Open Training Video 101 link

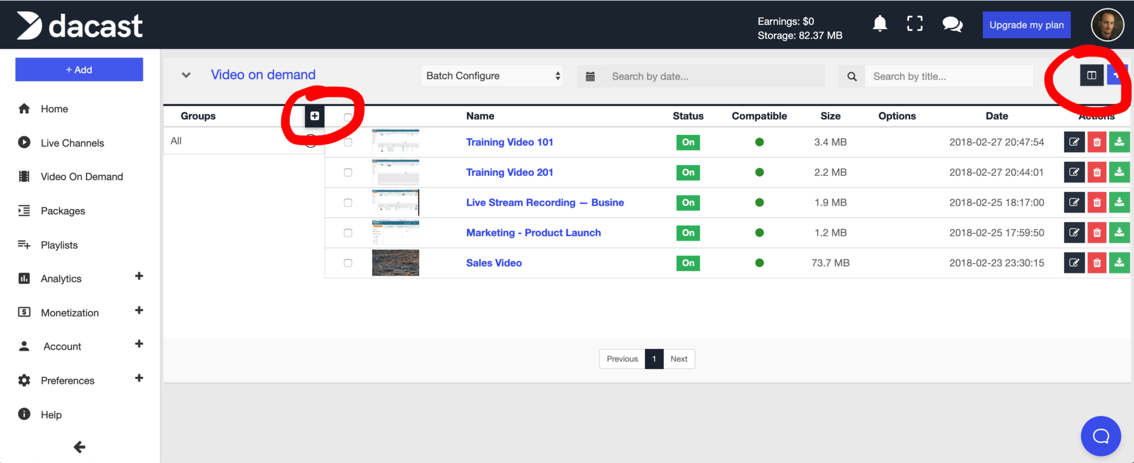[x=509, y=142]
